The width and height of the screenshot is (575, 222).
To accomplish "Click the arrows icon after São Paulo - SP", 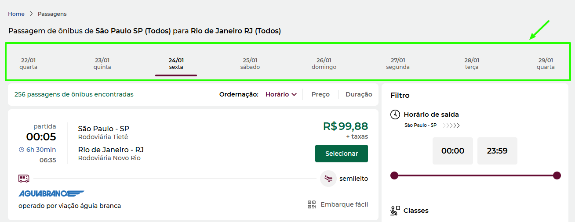I will pyautogui.click(x=451, y=125).
